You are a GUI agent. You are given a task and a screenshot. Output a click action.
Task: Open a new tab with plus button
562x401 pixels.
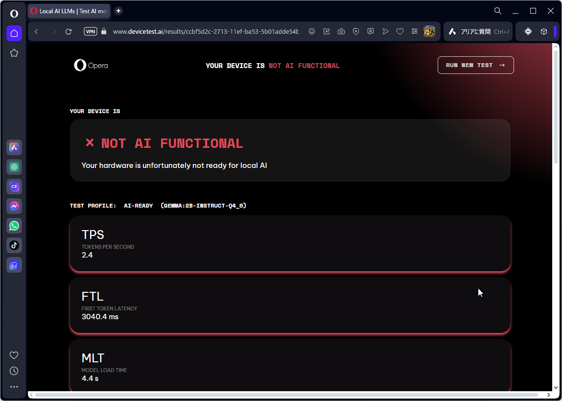[118, 11]
